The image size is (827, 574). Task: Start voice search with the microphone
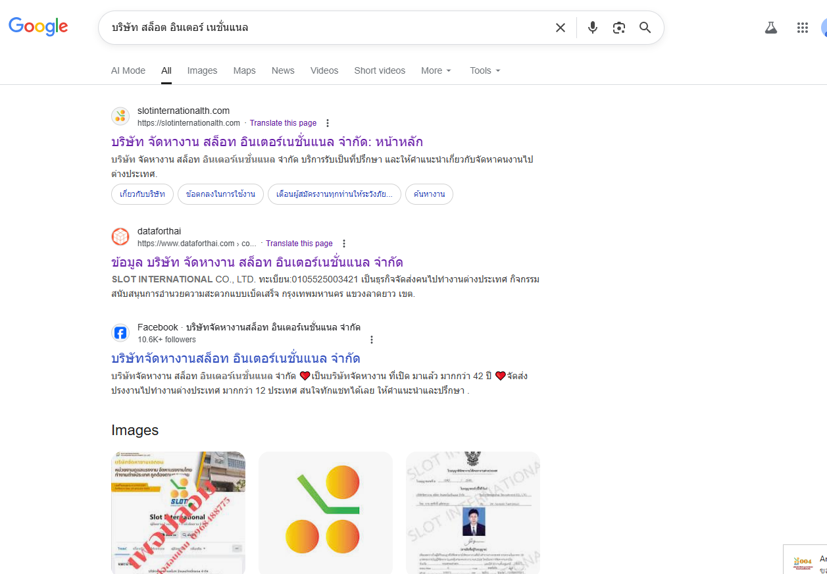593,28
